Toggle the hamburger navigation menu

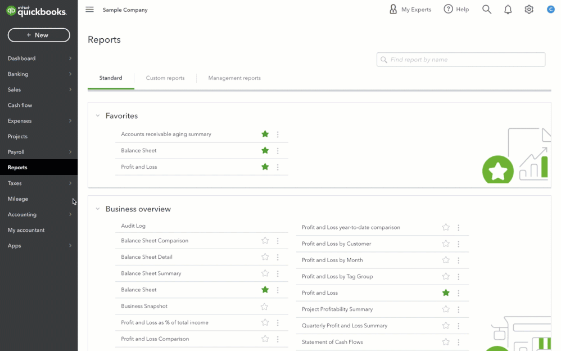pos(89,10)
